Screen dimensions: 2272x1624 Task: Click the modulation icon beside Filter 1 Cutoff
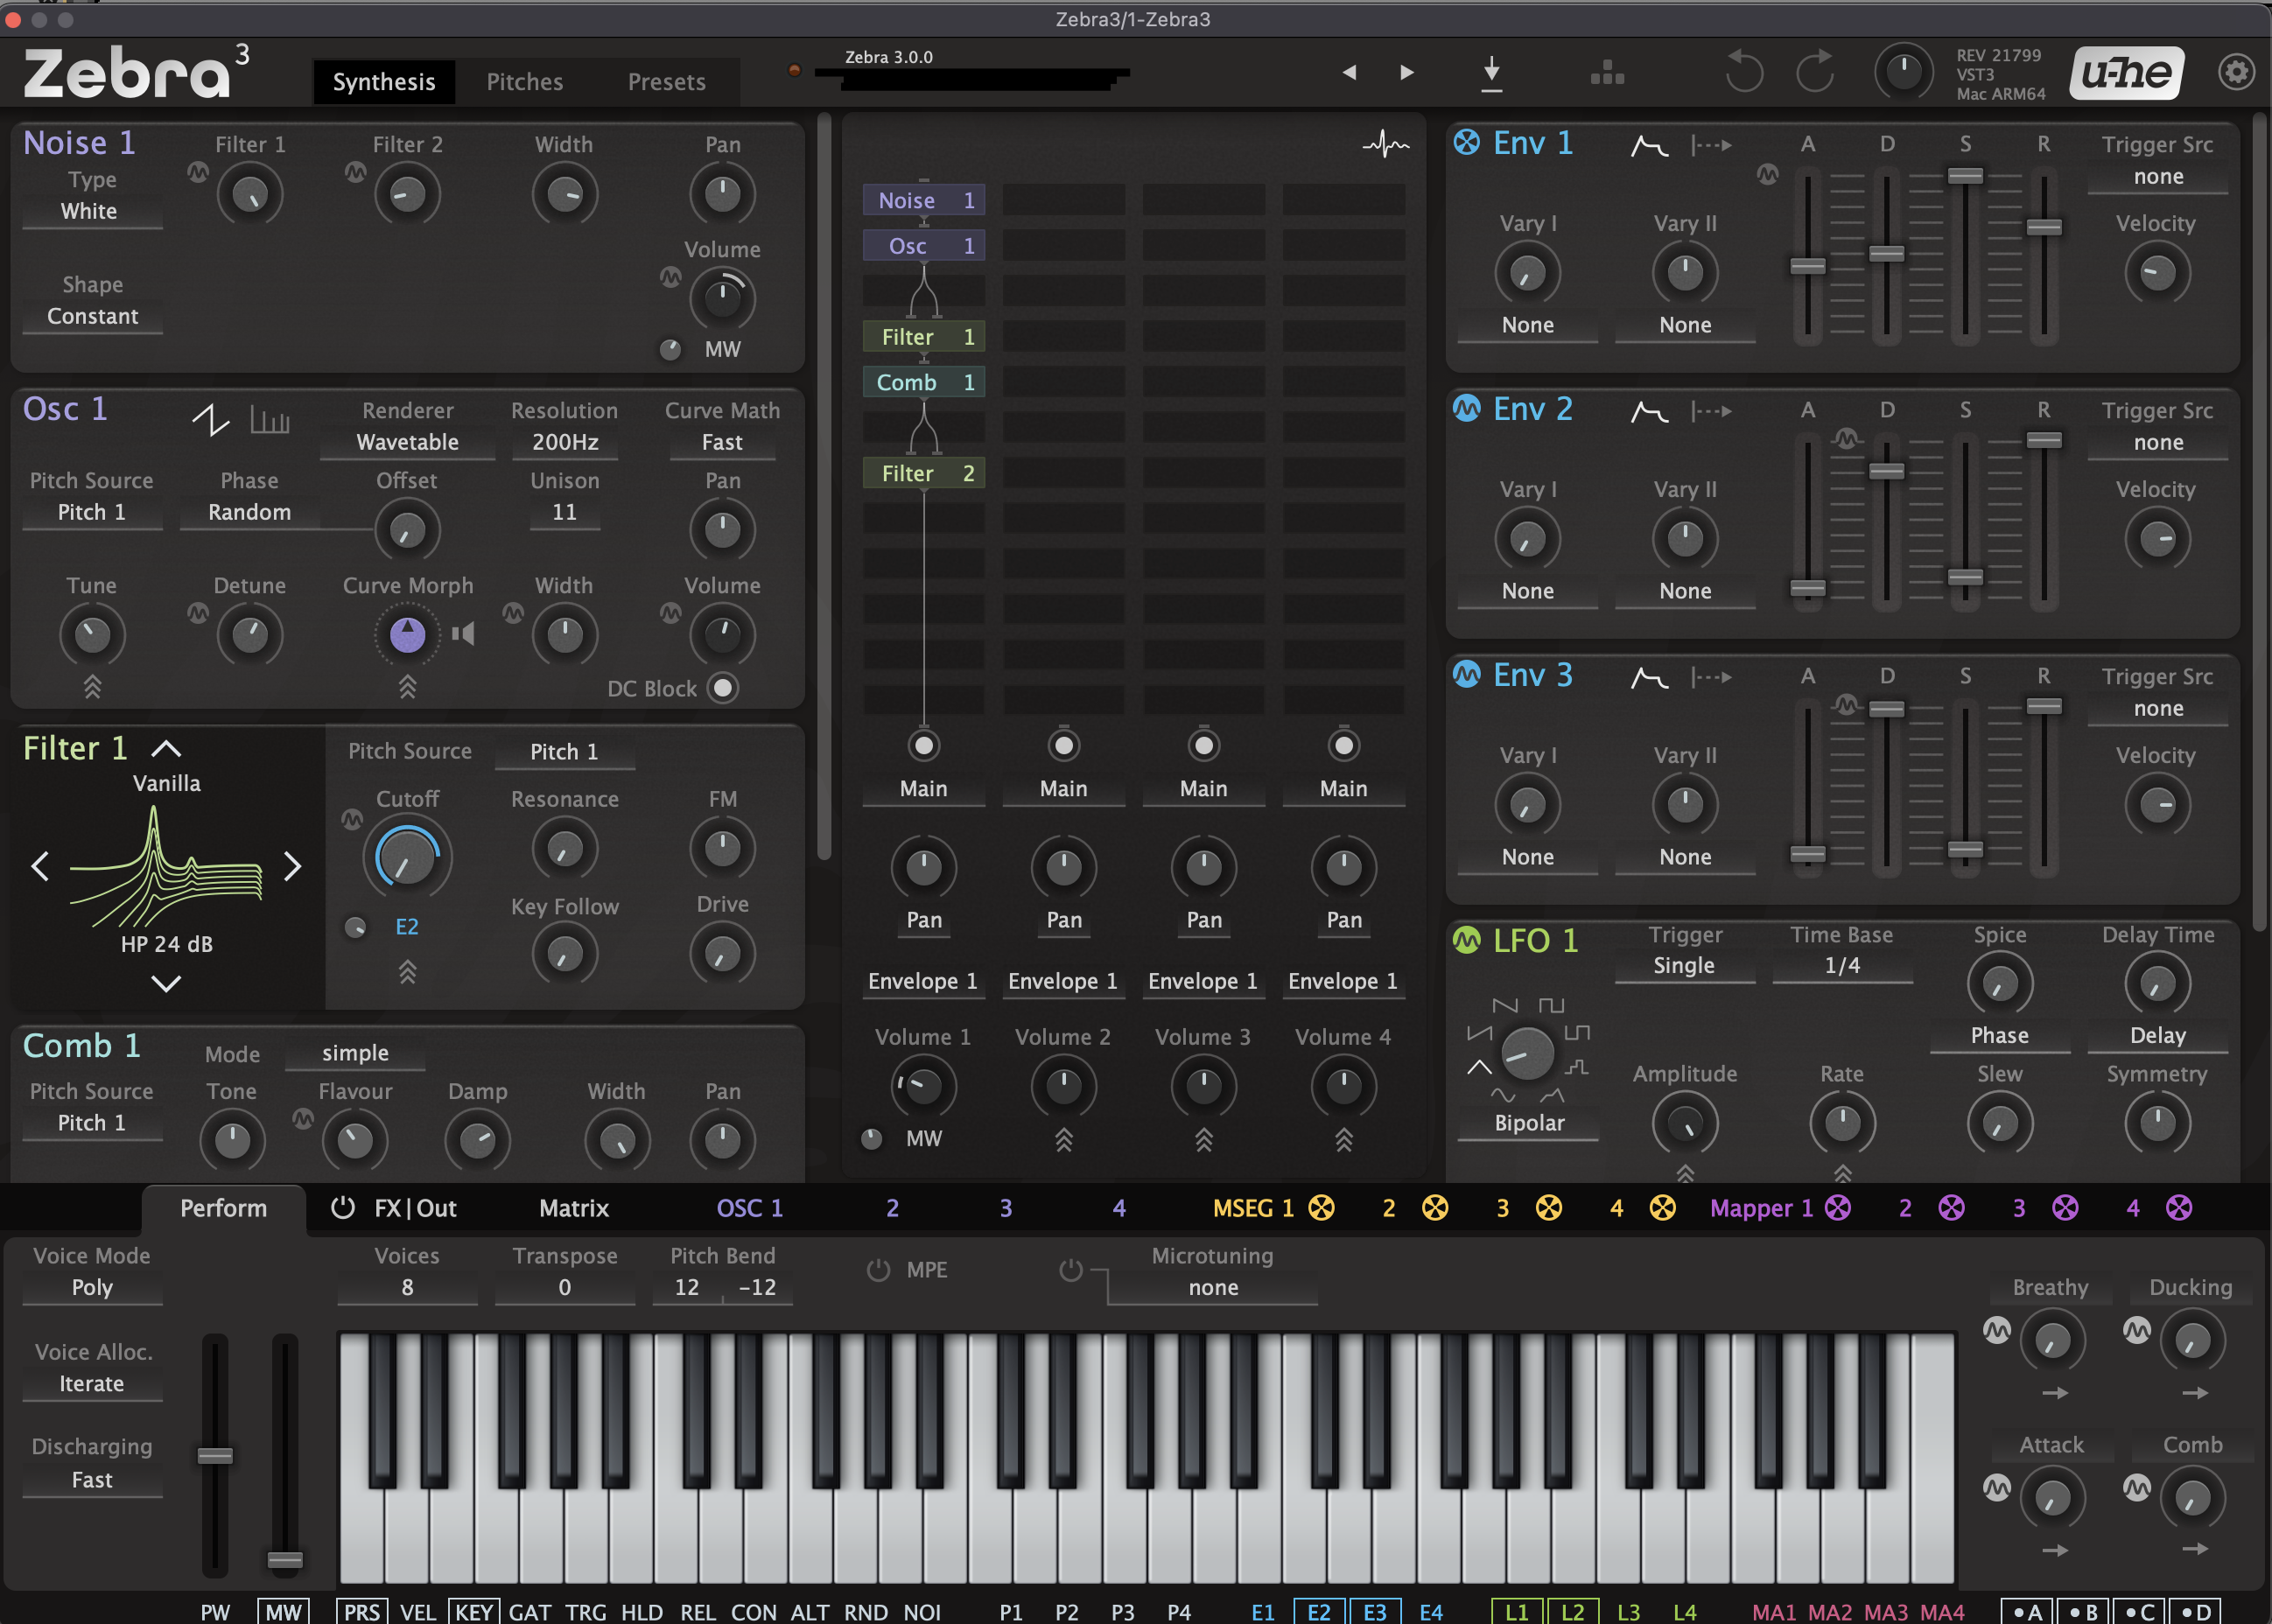tap(352, 820)
